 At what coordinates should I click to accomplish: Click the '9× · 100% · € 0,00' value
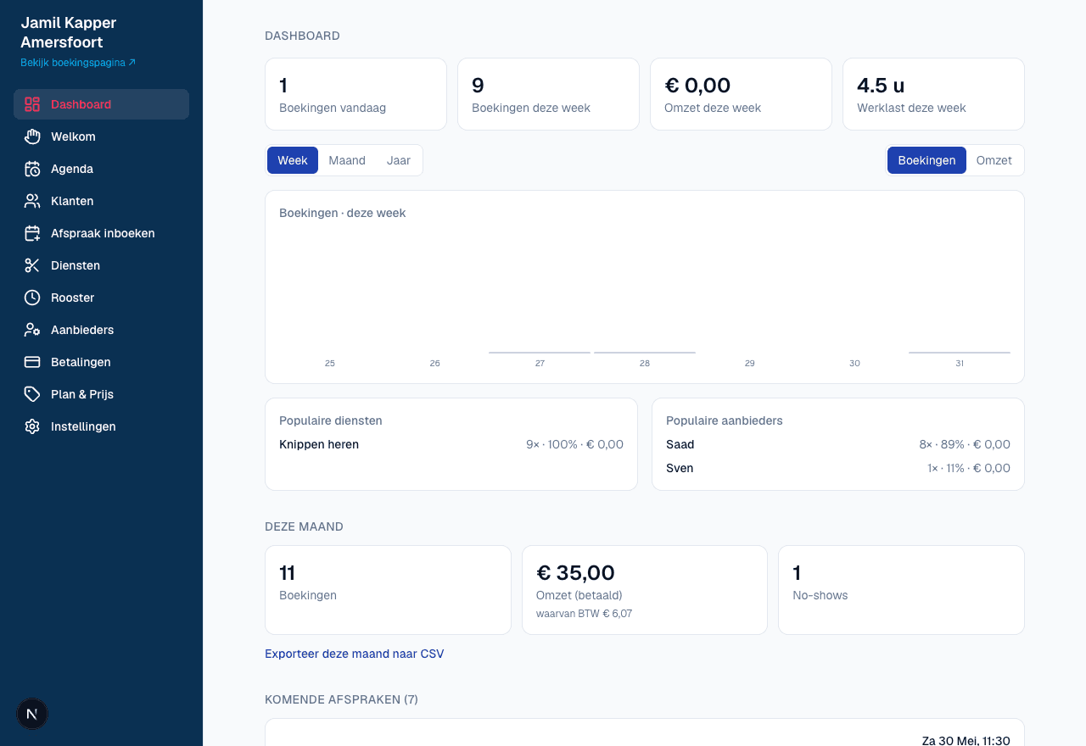(x=574, y=444)
